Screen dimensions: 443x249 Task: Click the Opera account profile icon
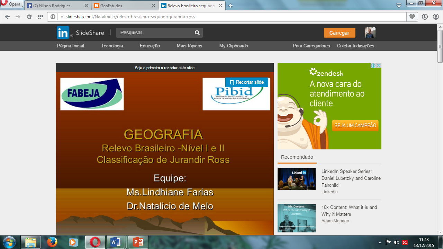pos(436,17)
